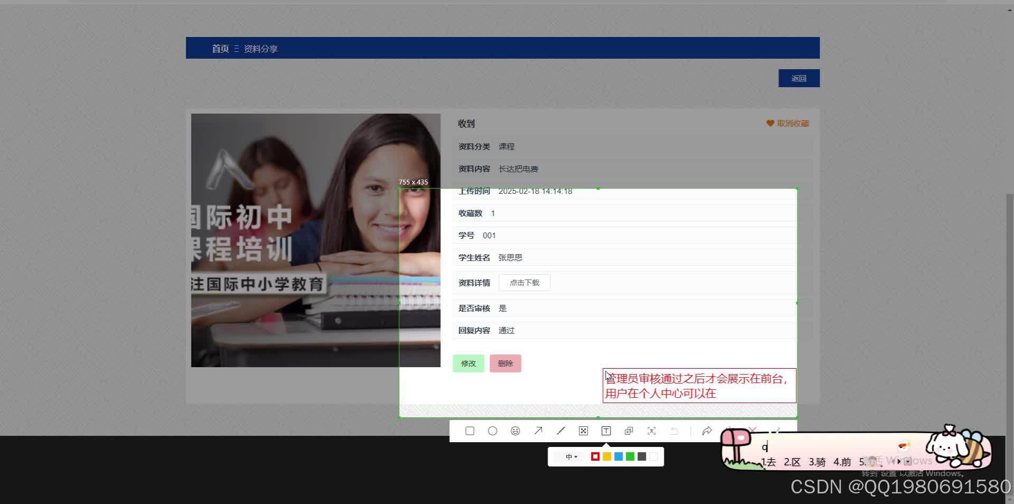This screenshot has width=1014, height=504.
Task: Click the 学生姓名 value 张思思
Action: [510, 258]
